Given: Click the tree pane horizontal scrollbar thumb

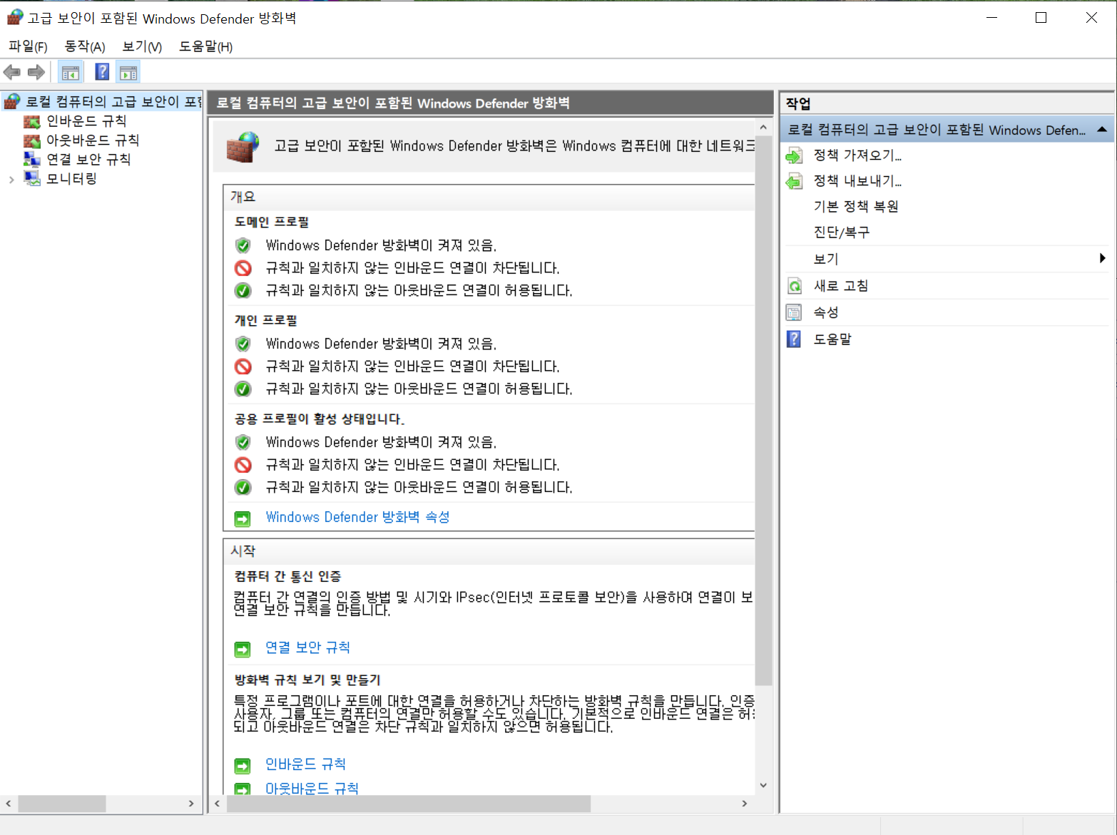Looking at the screenshot, I should click(x=62, y=804).
